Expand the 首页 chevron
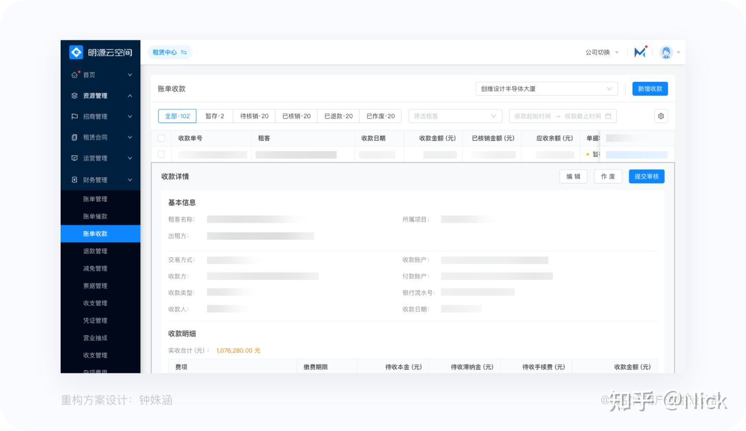Viewport: 746px width, 431px height. pos(130,75)
